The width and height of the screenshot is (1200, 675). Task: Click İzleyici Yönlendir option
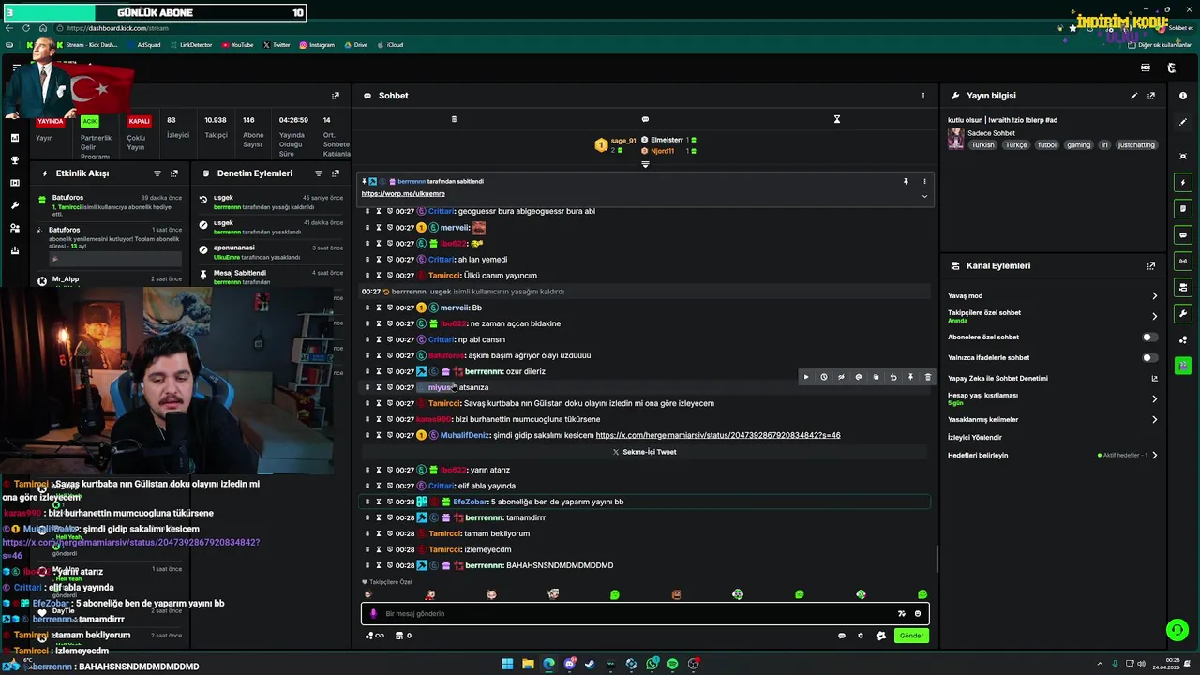pyautogui.click(x=975, y=437)
